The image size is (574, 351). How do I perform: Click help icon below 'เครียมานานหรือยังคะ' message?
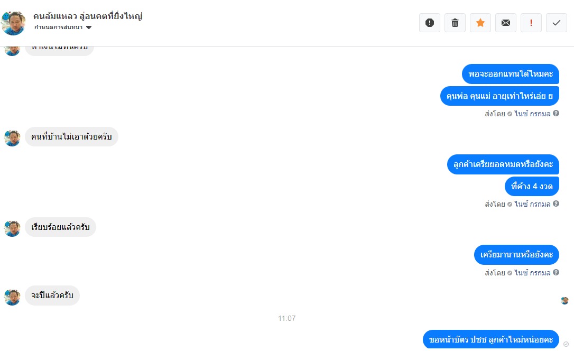[x=556, y=272]
